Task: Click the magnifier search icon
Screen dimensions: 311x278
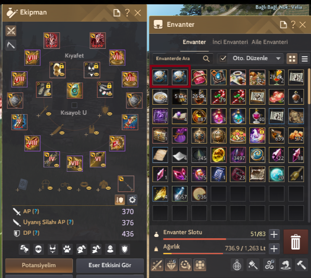Action: [x=206, y=58]
